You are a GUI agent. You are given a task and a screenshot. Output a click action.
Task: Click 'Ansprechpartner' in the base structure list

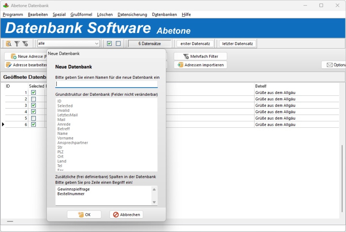pos(73,143)
